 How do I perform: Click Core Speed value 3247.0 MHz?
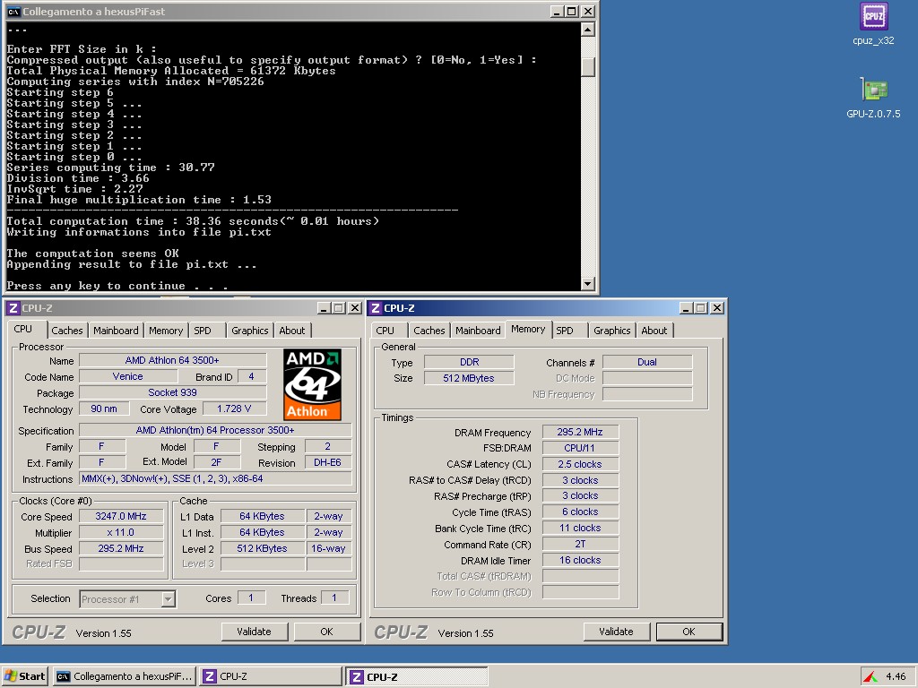tap(121, 517)
